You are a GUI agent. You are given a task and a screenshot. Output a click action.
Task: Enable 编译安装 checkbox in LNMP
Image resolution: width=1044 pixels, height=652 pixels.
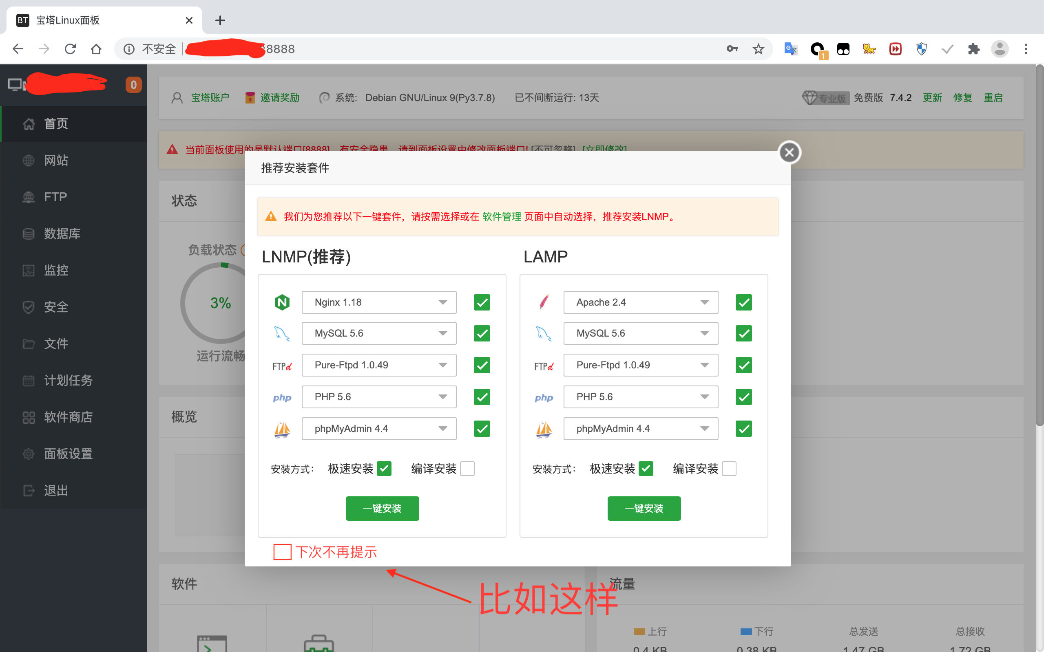[467, 469]
